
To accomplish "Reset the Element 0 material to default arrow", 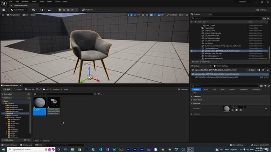I will click(266, 109).
